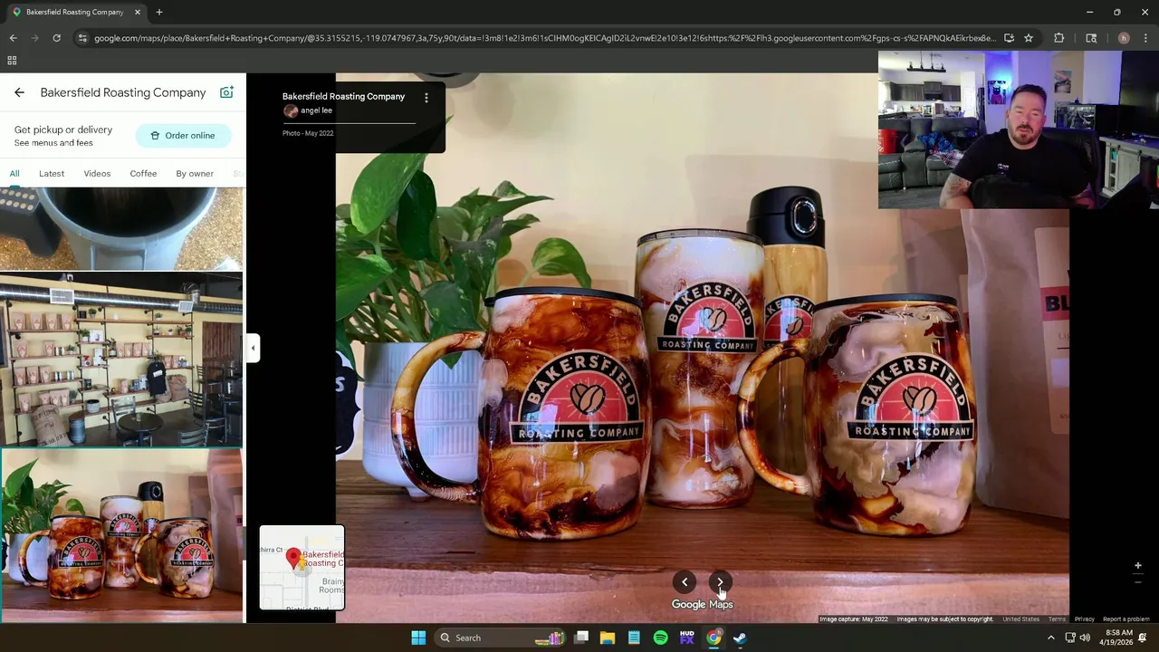The image size is (1159, 652).
Task: Open the shop shelves interior thumbnail
Action: click(x=121, y=360)
